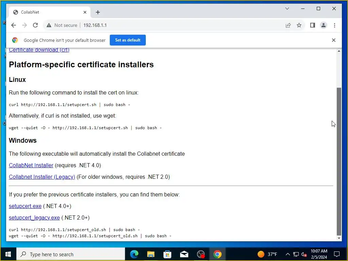
Task: Maximize the Chrome window
Action: point(318,8)
